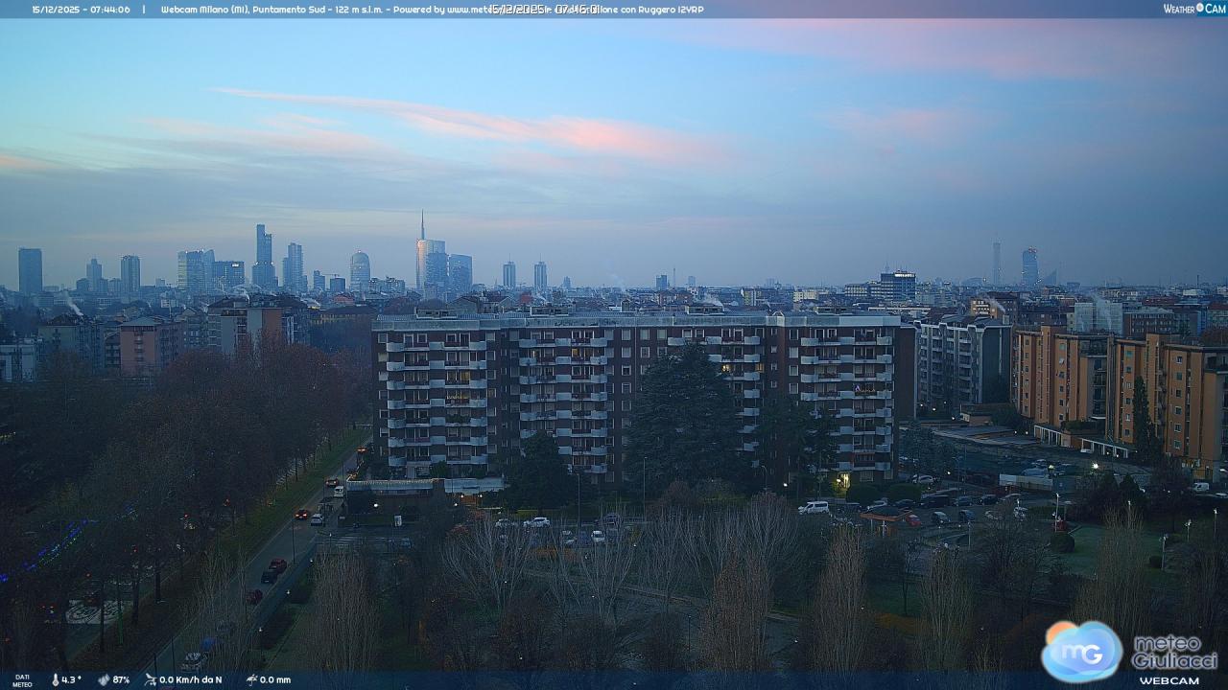Click the 0.0 Km/h da N wind reading

(x=190, y=679)
